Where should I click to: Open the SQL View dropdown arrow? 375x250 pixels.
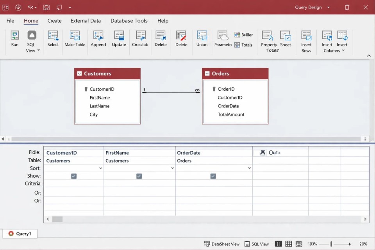38,50
